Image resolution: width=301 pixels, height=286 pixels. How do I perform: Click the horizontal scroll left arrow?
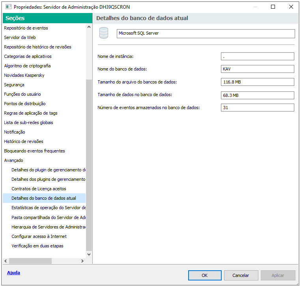[6, 261]
